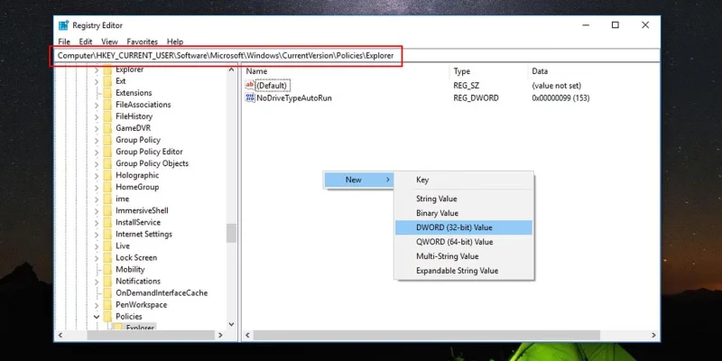Click the Holographic folder icon
Image resolution: width=722 pixels, height=361 pixels.
(x=107, y=175)
